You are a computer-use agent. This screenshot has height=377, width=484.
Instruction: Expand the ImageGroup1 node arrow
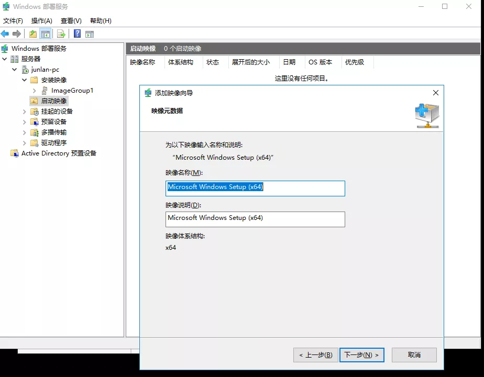coord(35,91)
